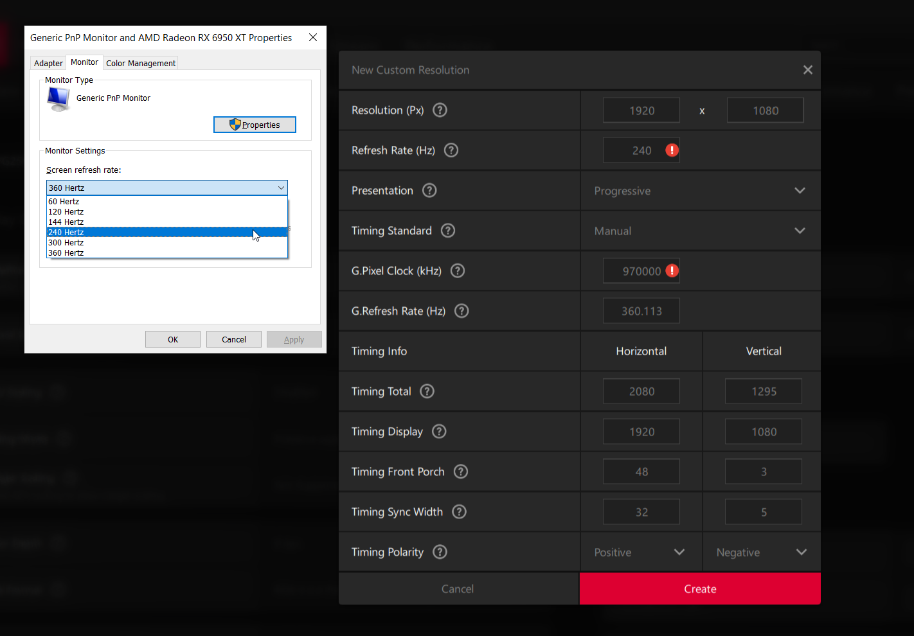Click the red error icon beside refresh rate 240

pyautogui.click(x=672, y=150)
